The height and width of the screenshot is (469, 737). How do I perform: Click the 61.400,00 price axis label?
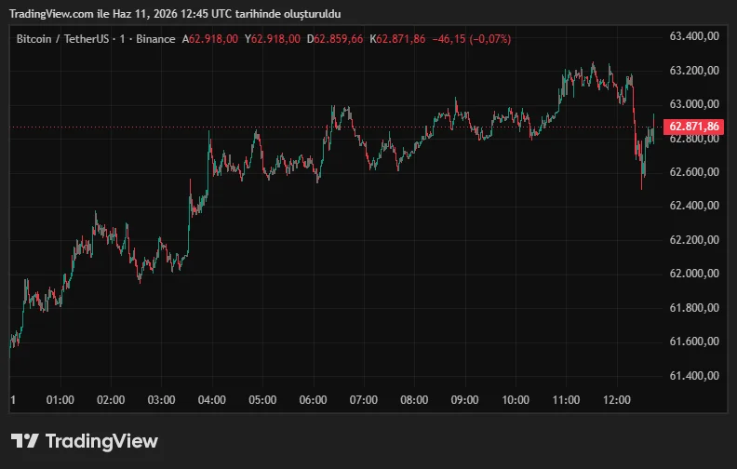(694, 376)
